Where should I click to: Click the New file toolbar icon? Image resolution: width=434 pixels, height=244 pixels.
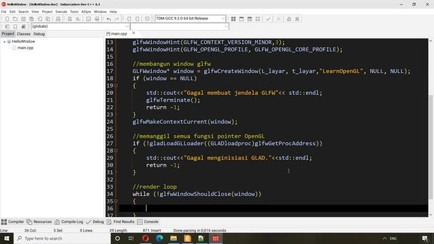pyautogui.click(x=7, y=19)
